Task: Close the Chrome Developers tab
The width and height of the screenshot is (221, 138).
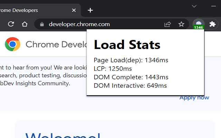Action: coord(74,10)
